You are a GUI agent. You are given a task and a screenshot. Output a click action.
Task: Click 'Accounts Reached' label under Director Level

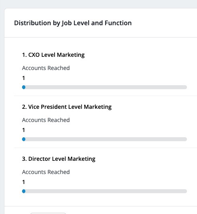coord(46,172)
